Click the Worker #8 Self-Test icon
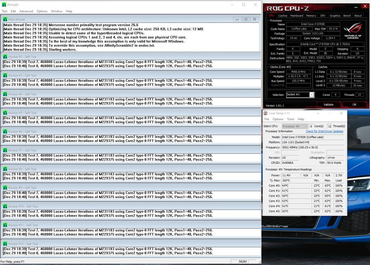This screenshot has height=265, width=370. 5,169
